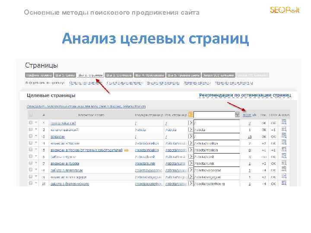
Task: Open the 'Шаг 1' step tab
Action: coord(65,75)
